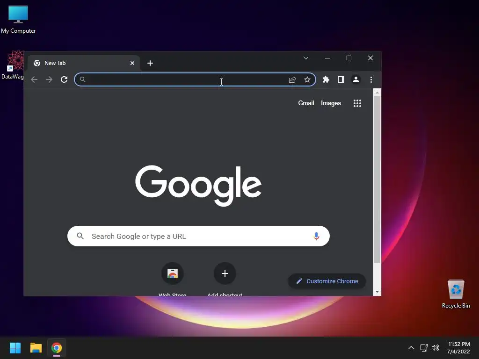
Task: Click the page scrollbar up arrow
Action: point(377,92)
